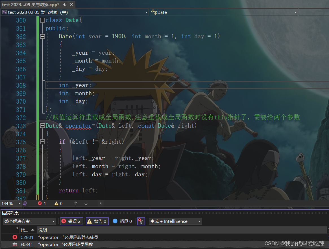The width and height of the screenshot is (329, 249).
Task: Toggle the 消息 0 filter button
Action: [122, 221]
